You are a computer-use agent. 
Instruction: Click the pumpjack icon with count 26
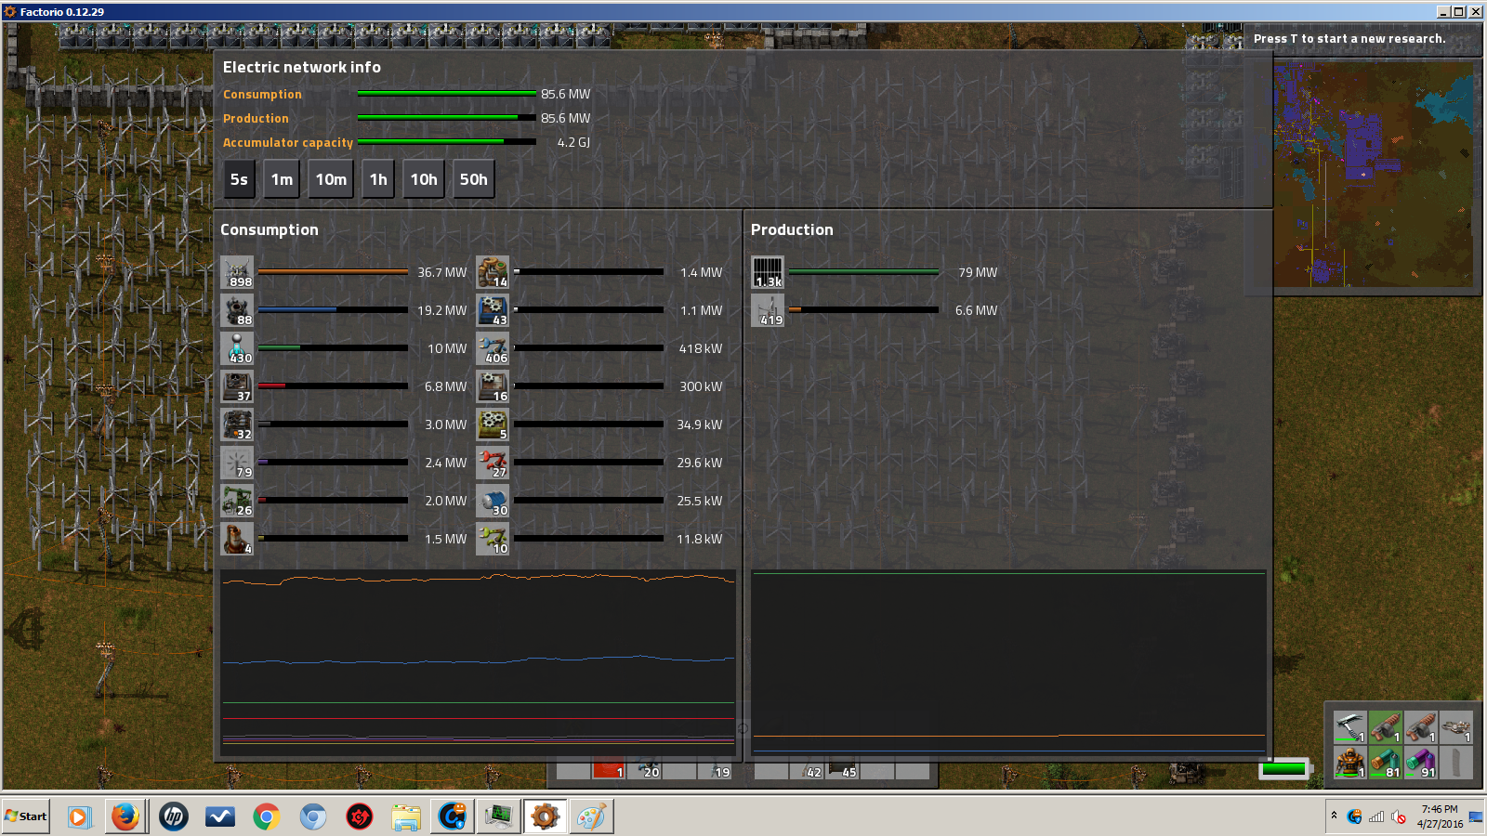click(x=237, y=501)
